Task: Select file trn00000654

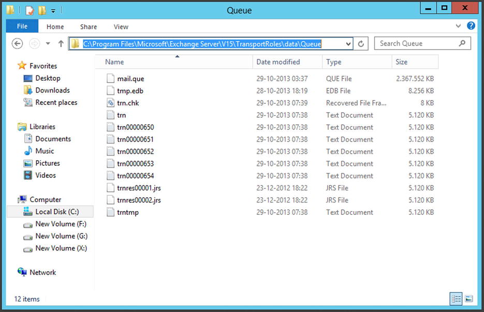Action: (x=135, y=176)
